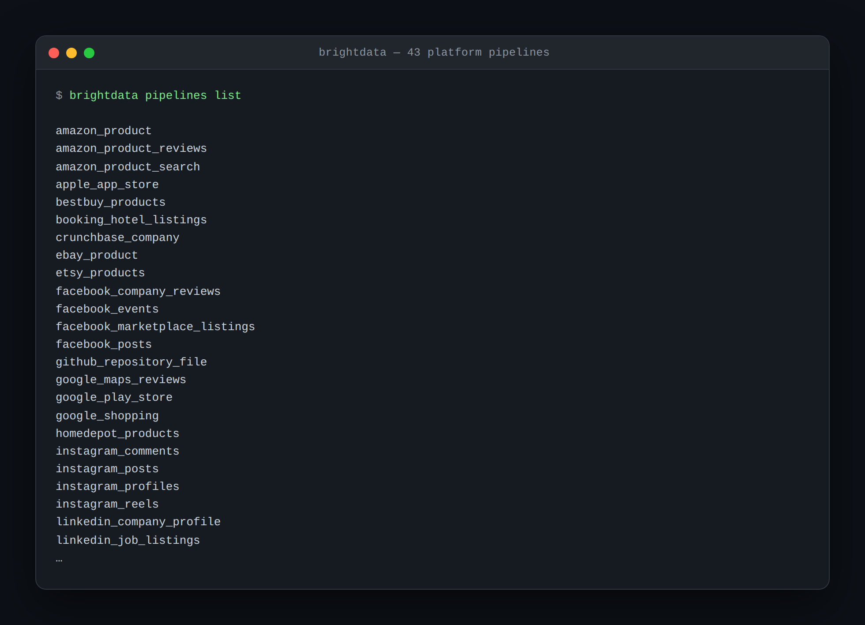The width and height of the screenshot is (865, 625).
Task: Click the 'google_maps_reviews' entry
Action: pyautogui.click(x=121, y=380)
